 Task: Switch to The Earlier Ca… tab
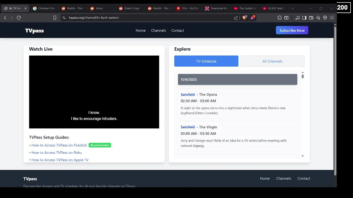pyautogui.click(x=245, y=9)
